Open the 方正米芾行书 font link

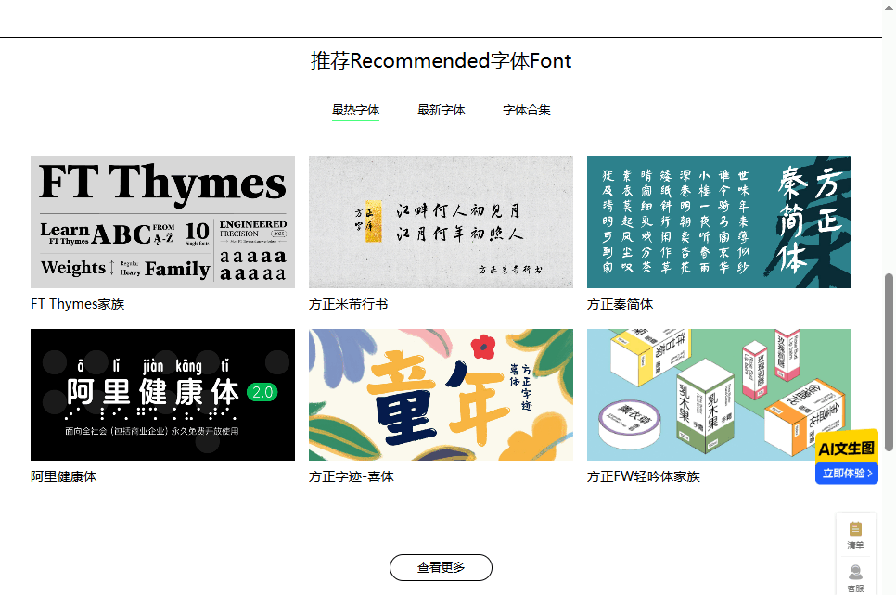tap(348, 303)
